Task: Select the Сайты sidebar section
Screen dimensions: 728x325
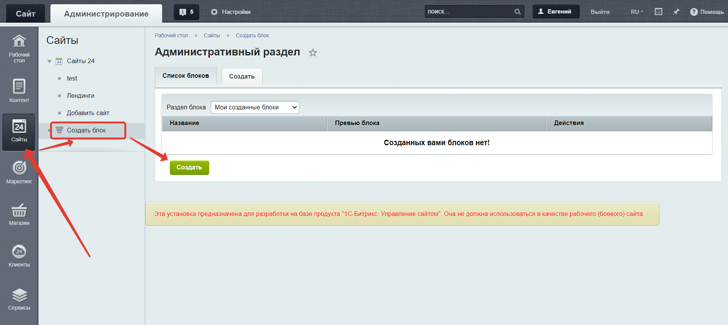Action: pyautogui.click(x=19, y=132)
